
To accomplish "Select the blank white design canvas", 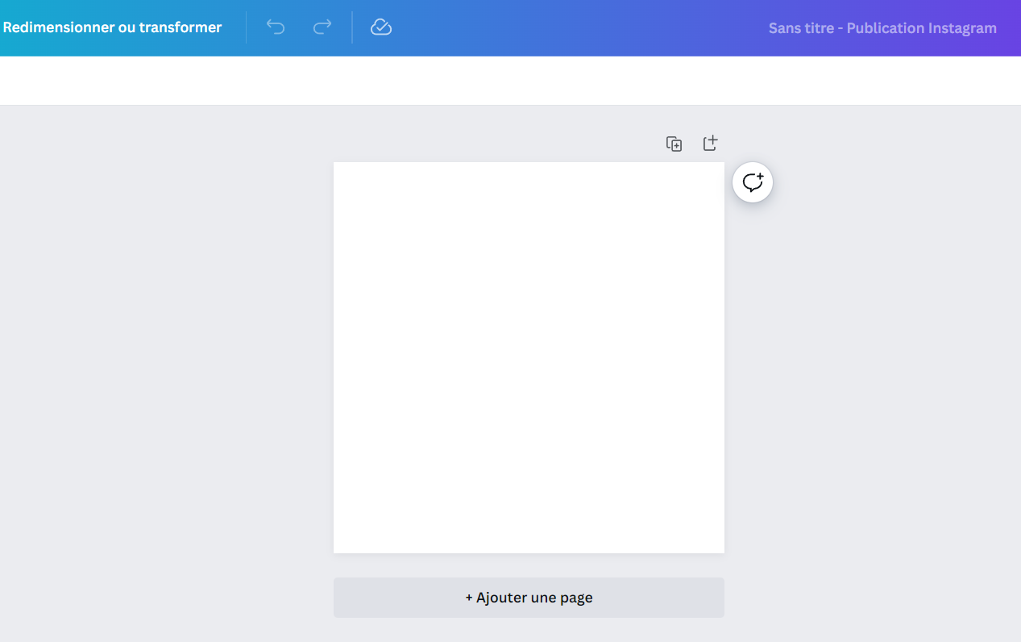I will pyautogui.click(x=529, y=357).
